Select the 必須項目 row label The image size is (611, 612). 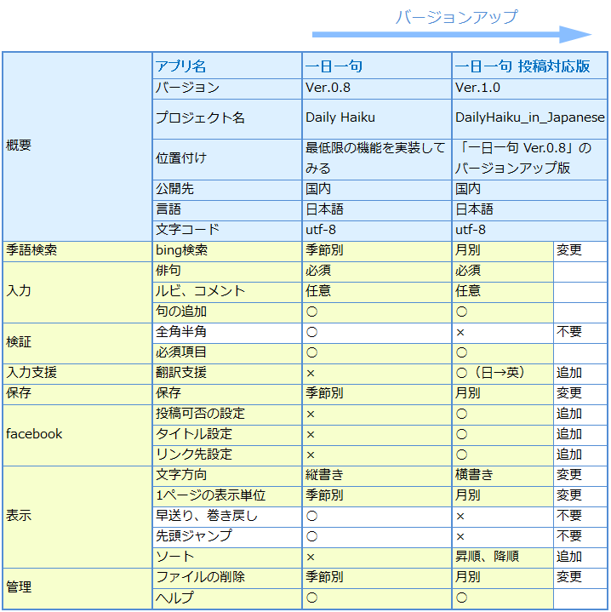click(x=226, y=353)
